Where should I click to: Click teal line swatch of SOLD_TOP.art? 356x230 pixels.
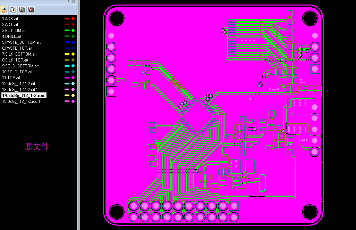[67, 72]
